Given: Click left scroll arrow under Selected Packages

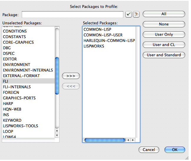Looking at the screenshot, I should (128, 140).
